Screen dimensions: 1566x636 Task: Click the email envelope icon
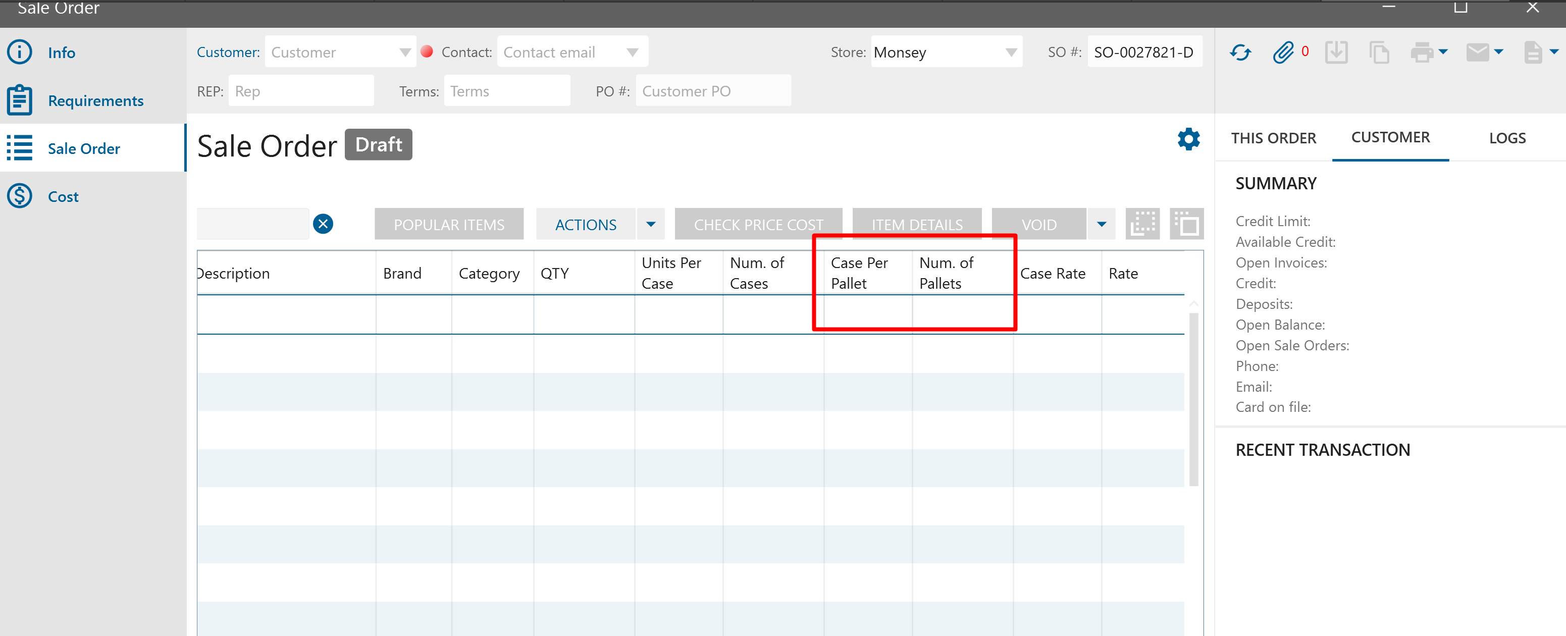[1477, 52]
